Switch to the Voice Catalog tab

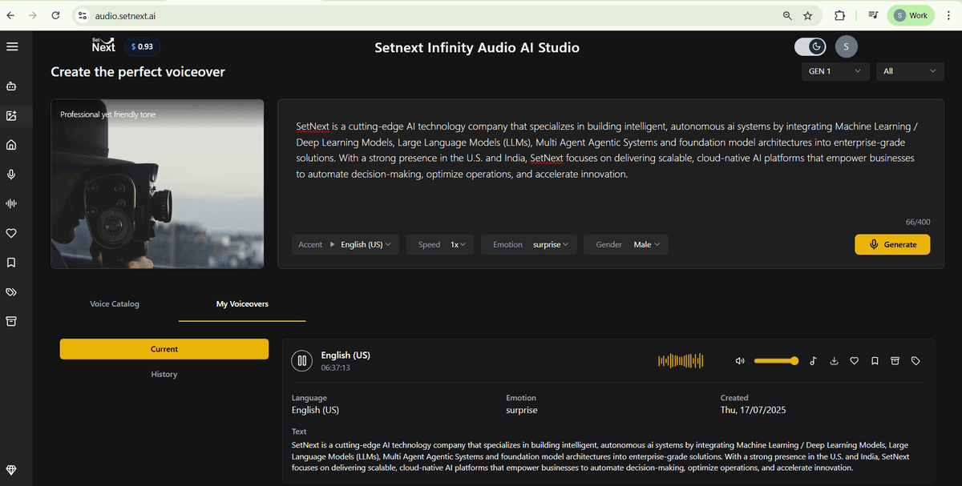tap(115, 304)
